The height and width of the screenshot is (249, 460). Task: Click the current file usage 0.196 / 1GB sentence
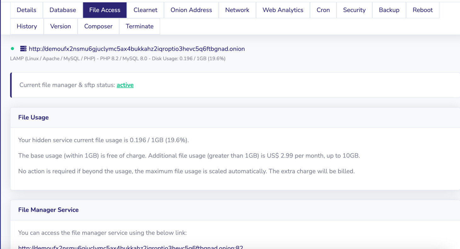click(x=104, y=140)
